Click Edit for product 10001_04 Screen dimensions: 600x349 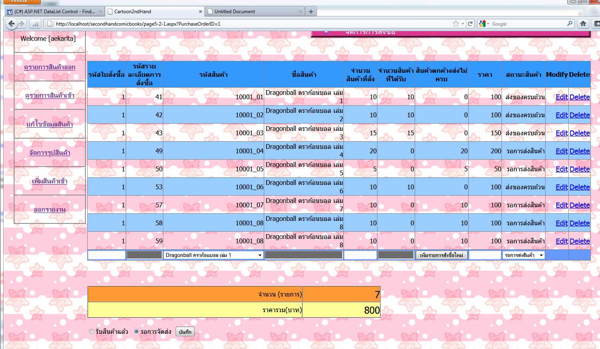point(561,151)
